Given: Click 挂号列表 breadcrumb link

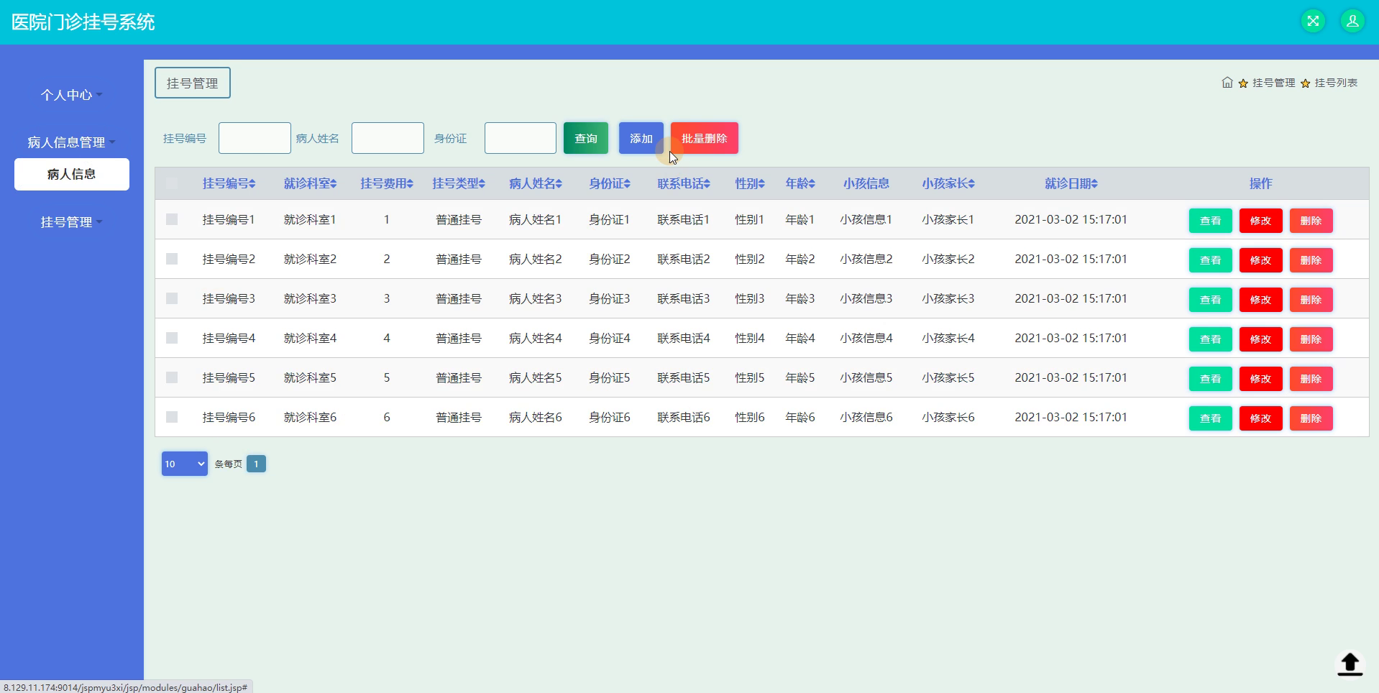Looking at the screenshot, I should coord(1336,83).
